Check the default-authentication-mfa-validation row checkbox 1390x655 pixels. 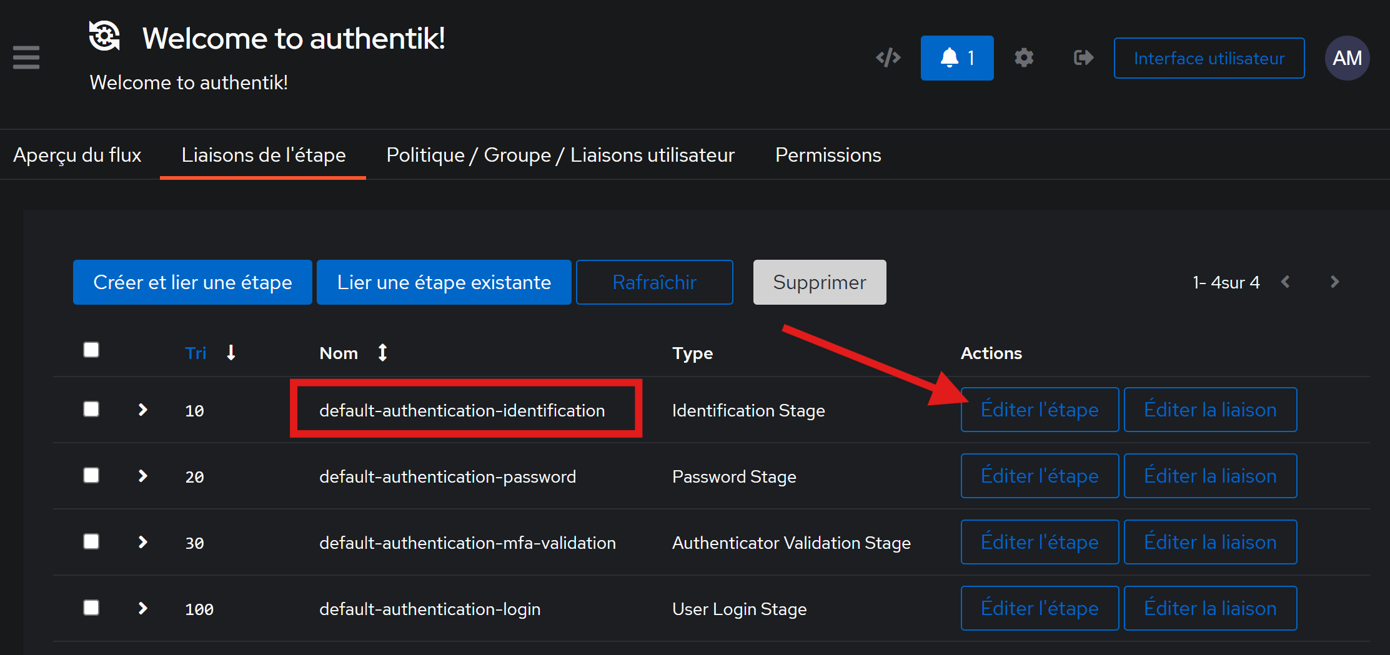(91, 541)
